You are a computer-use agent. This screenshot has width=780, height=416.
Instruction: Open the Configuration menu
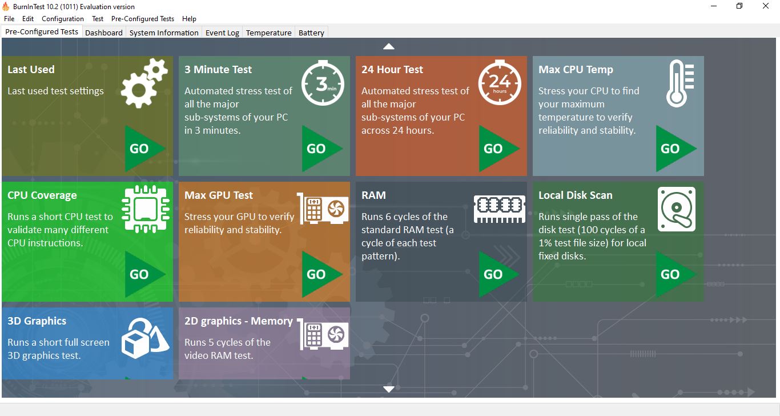tap(63, 19)
